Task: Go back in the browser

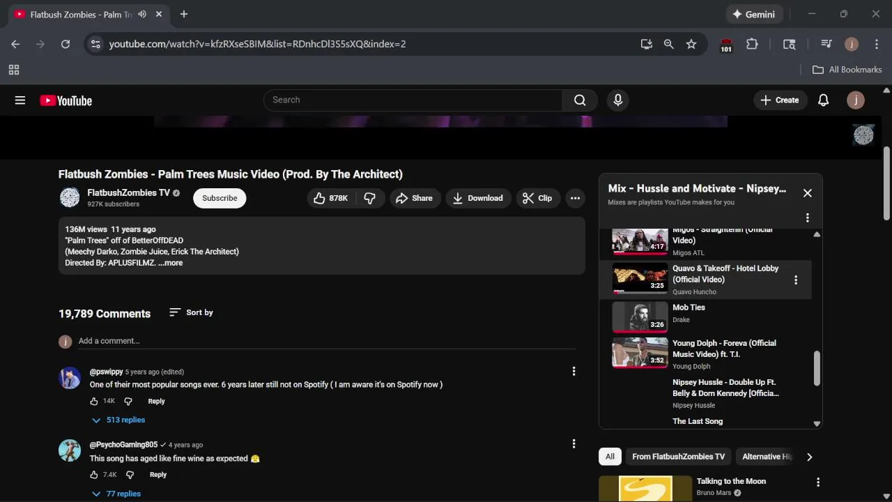Action: [15, 44]
